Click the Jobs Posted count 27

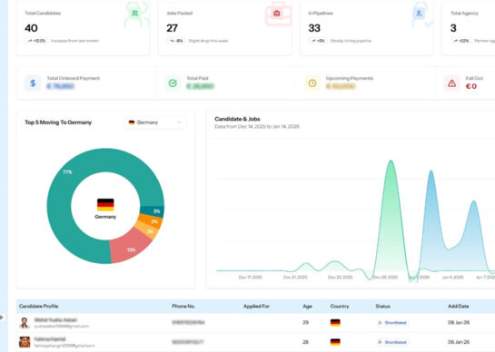tap(172, 28)
